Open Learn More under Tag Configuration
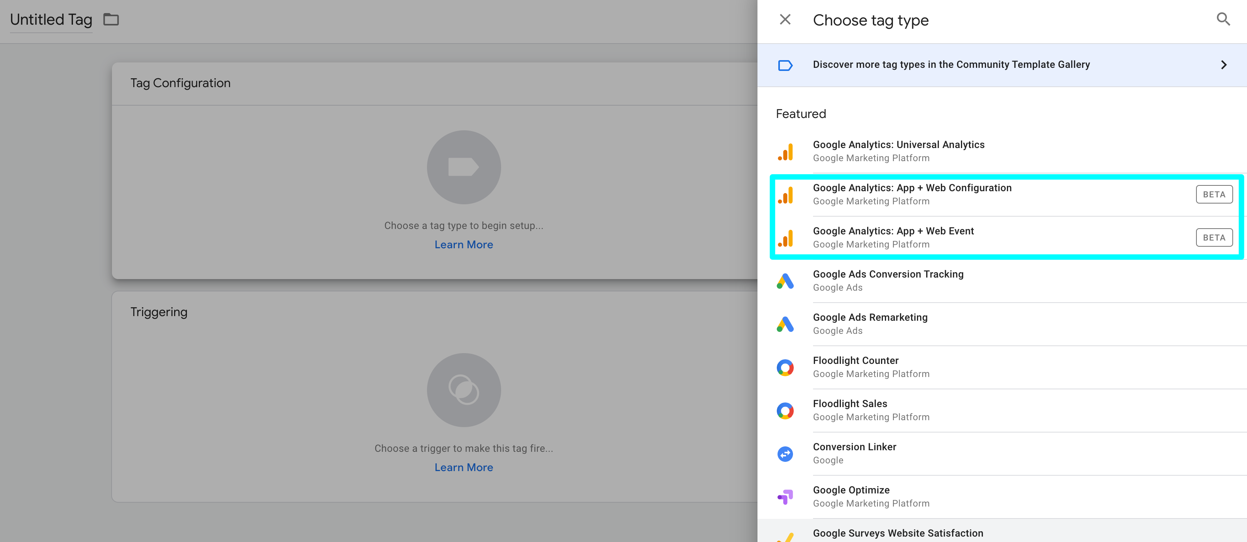Screen dimensions: 1247x542 coord(463,245)
